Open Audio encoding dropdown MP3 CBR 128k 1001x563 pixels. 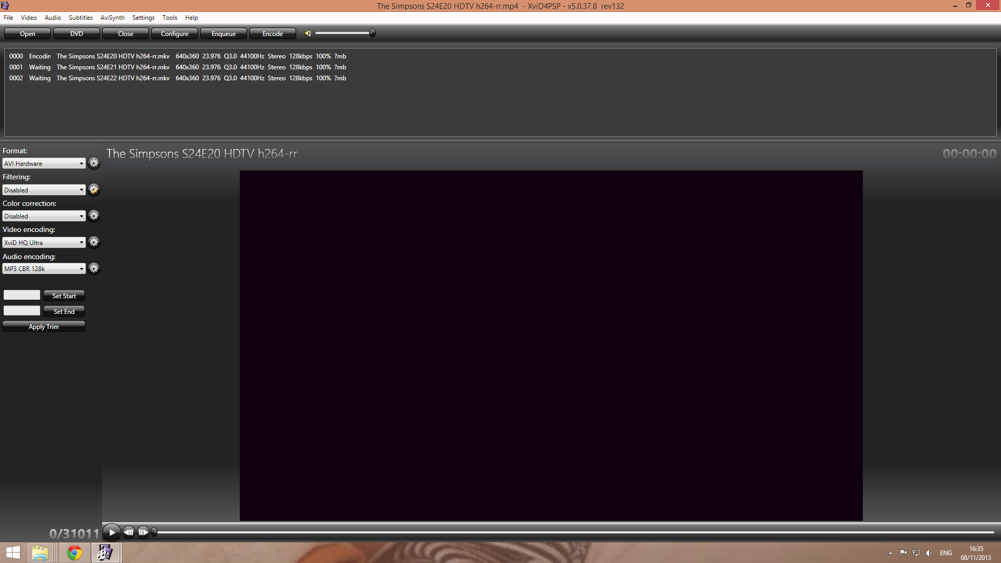[44, 269]
